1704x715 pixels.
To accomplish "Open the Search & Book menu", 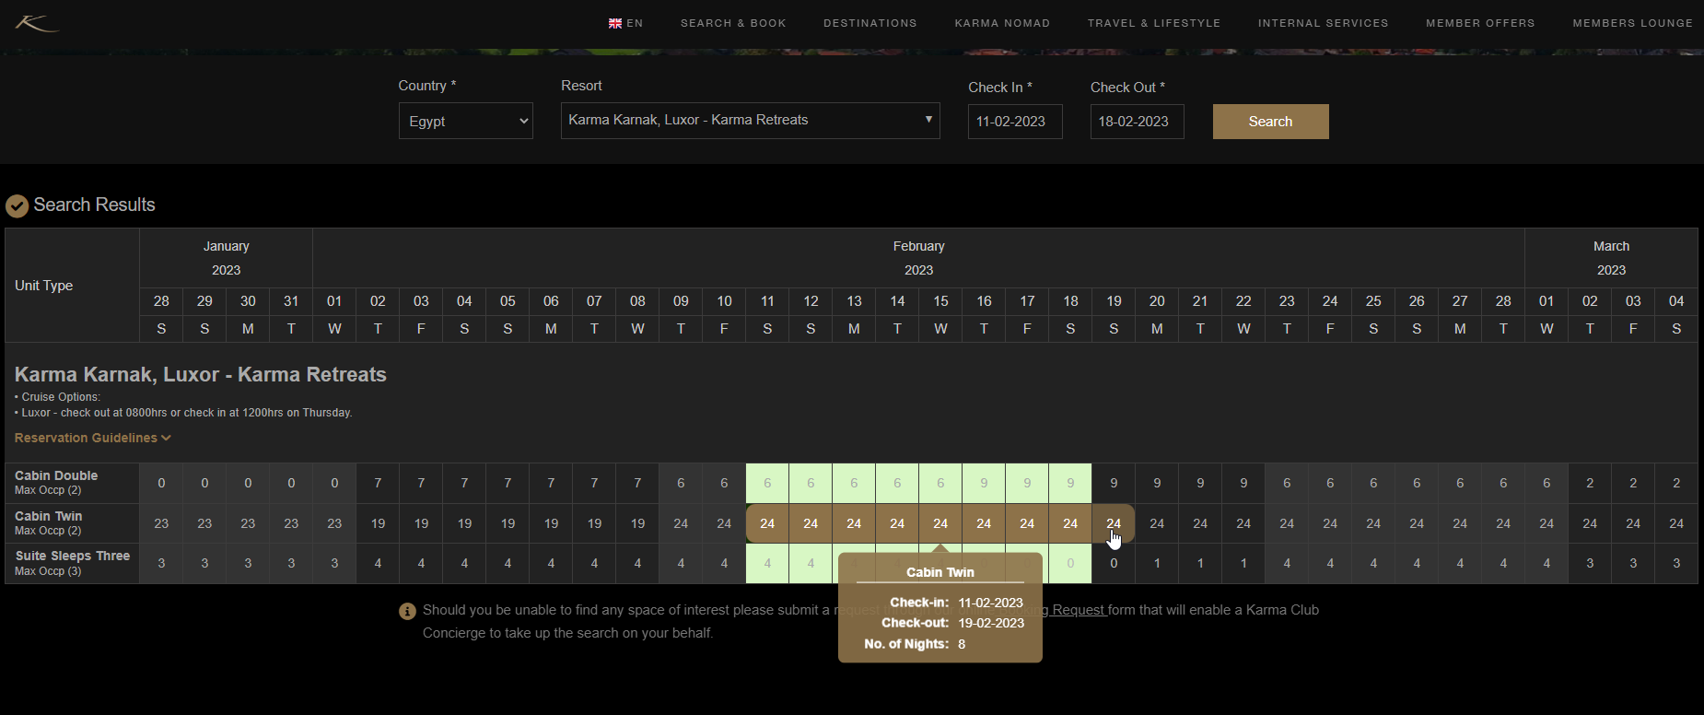I will click(x=733, y=23).
